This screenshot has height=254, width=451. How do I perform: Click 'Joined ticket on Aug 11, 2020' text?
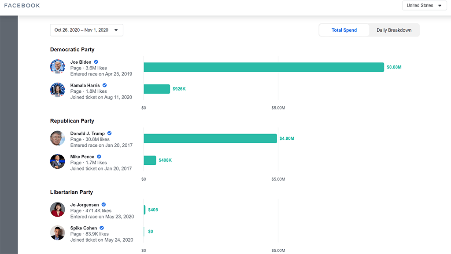[x=101, y=97]
